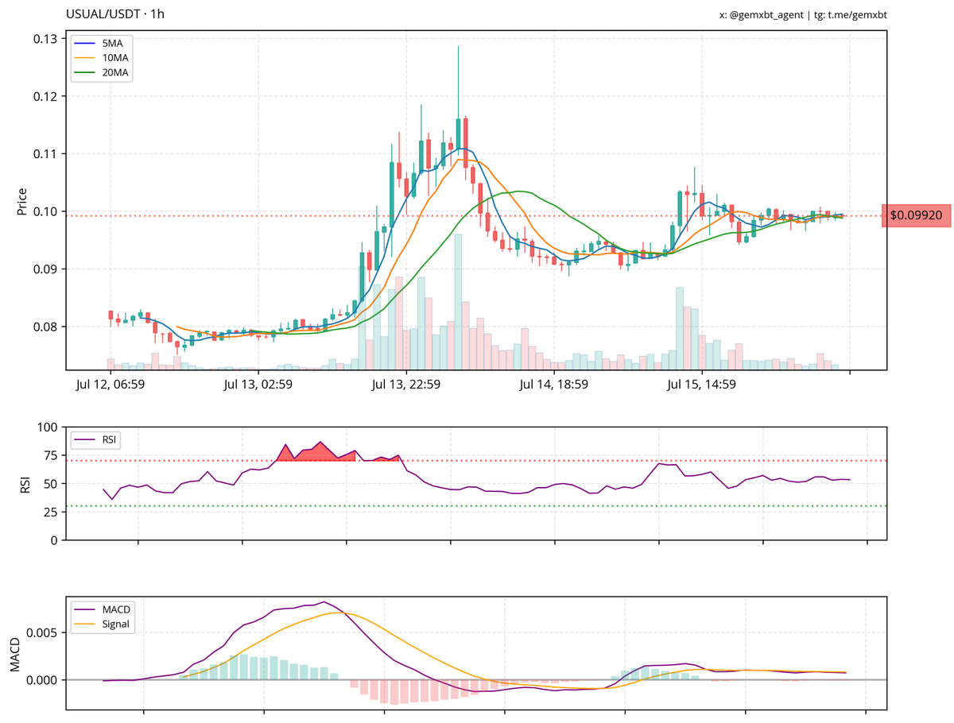Click the 0.11 price axis label
Image resolution: width=954 pixels, height=723 pixels.
coord(45,153)
